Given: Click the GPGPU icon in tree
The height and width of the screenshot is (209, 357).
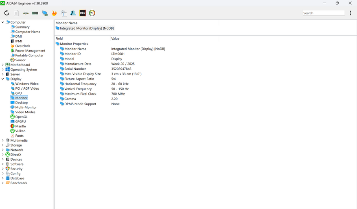Looking at the screenshot, I should [x=13, y=121].
